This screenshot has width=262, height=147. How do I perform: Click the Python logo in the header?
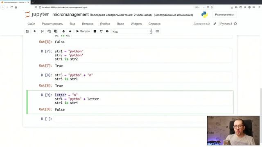pyautogui.click(x=205, y=15)
